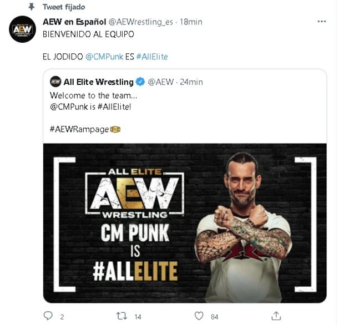Click the share tweet icon
Viewport: 344px width, 325px height.
pyautogui.click(x=276, y=316)
